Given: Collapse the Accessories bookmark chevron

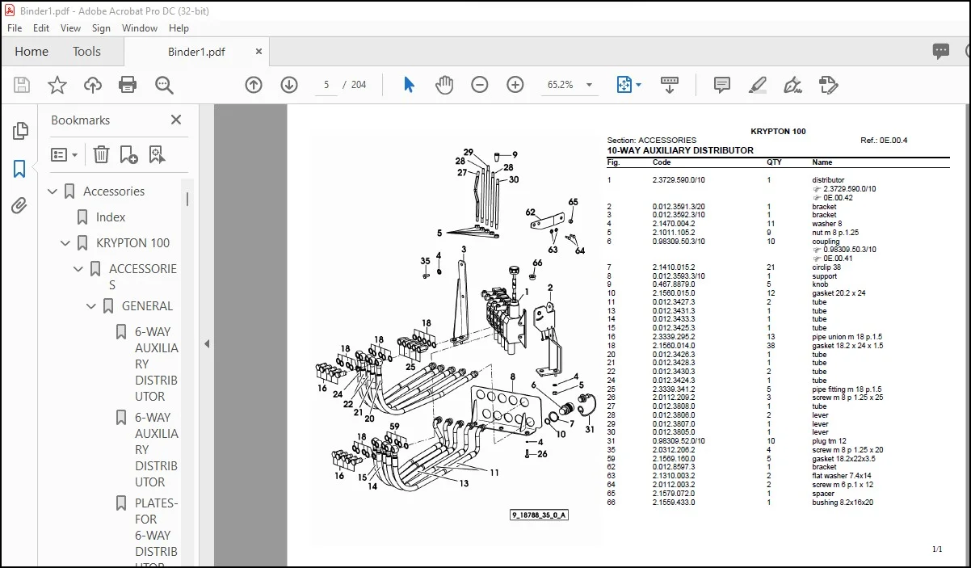Looking at the screenshot, I should point(53,191).
